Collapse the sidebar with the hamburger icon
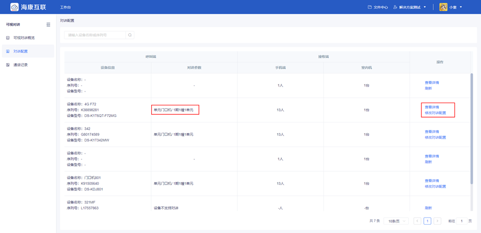Viewport: 481px width, 233px height. (x=48, y=24)
